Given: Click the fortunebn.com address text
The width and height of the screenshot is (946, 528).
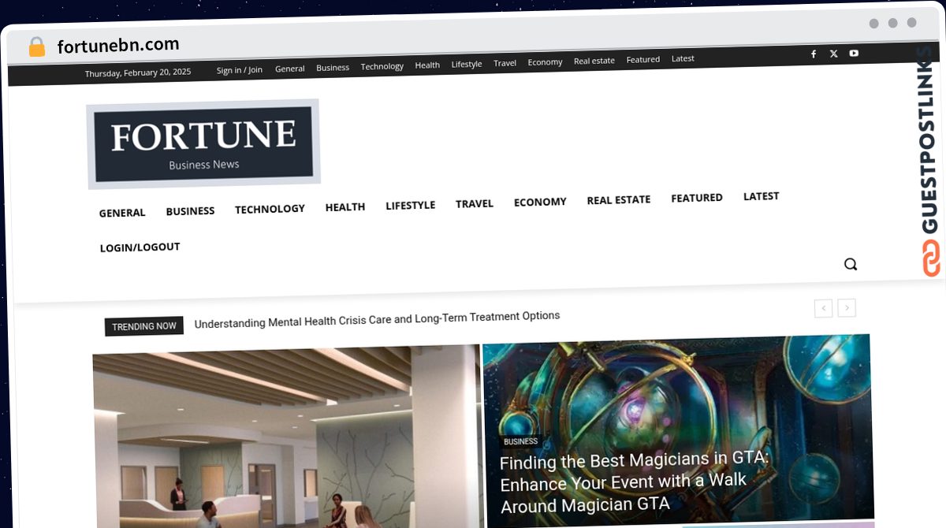Looking at the screenshot, I should pos(118,46).
